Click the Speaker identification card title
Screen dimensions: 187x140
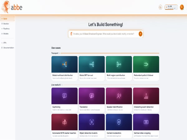(x=115, y=107)
